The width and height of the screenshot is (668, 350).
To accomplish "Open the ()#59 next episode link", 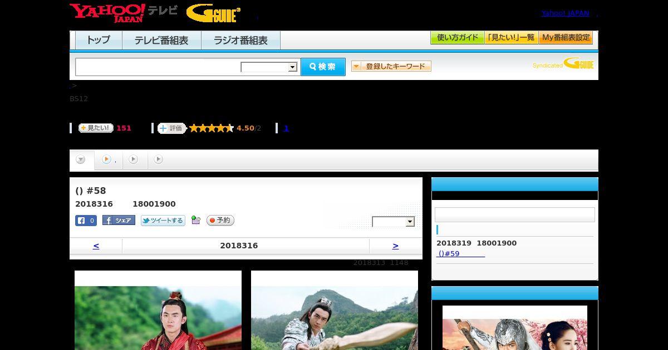I will point(460,253).
